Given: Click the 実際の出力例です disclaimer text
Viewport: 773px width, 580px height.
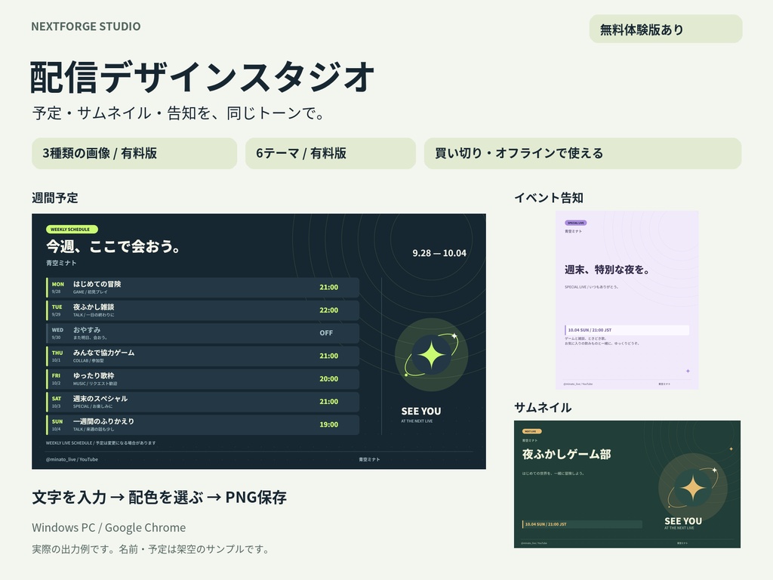Looking at the screenshot, I should point(151,549).
